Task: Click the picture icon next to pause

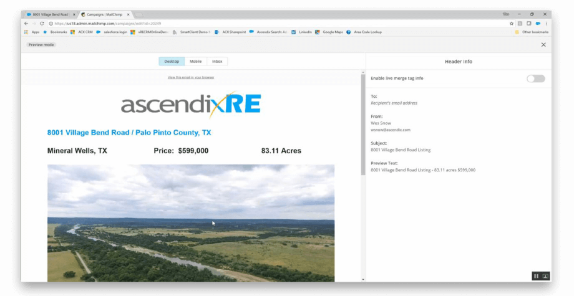Action: click(x=545, y=276)
